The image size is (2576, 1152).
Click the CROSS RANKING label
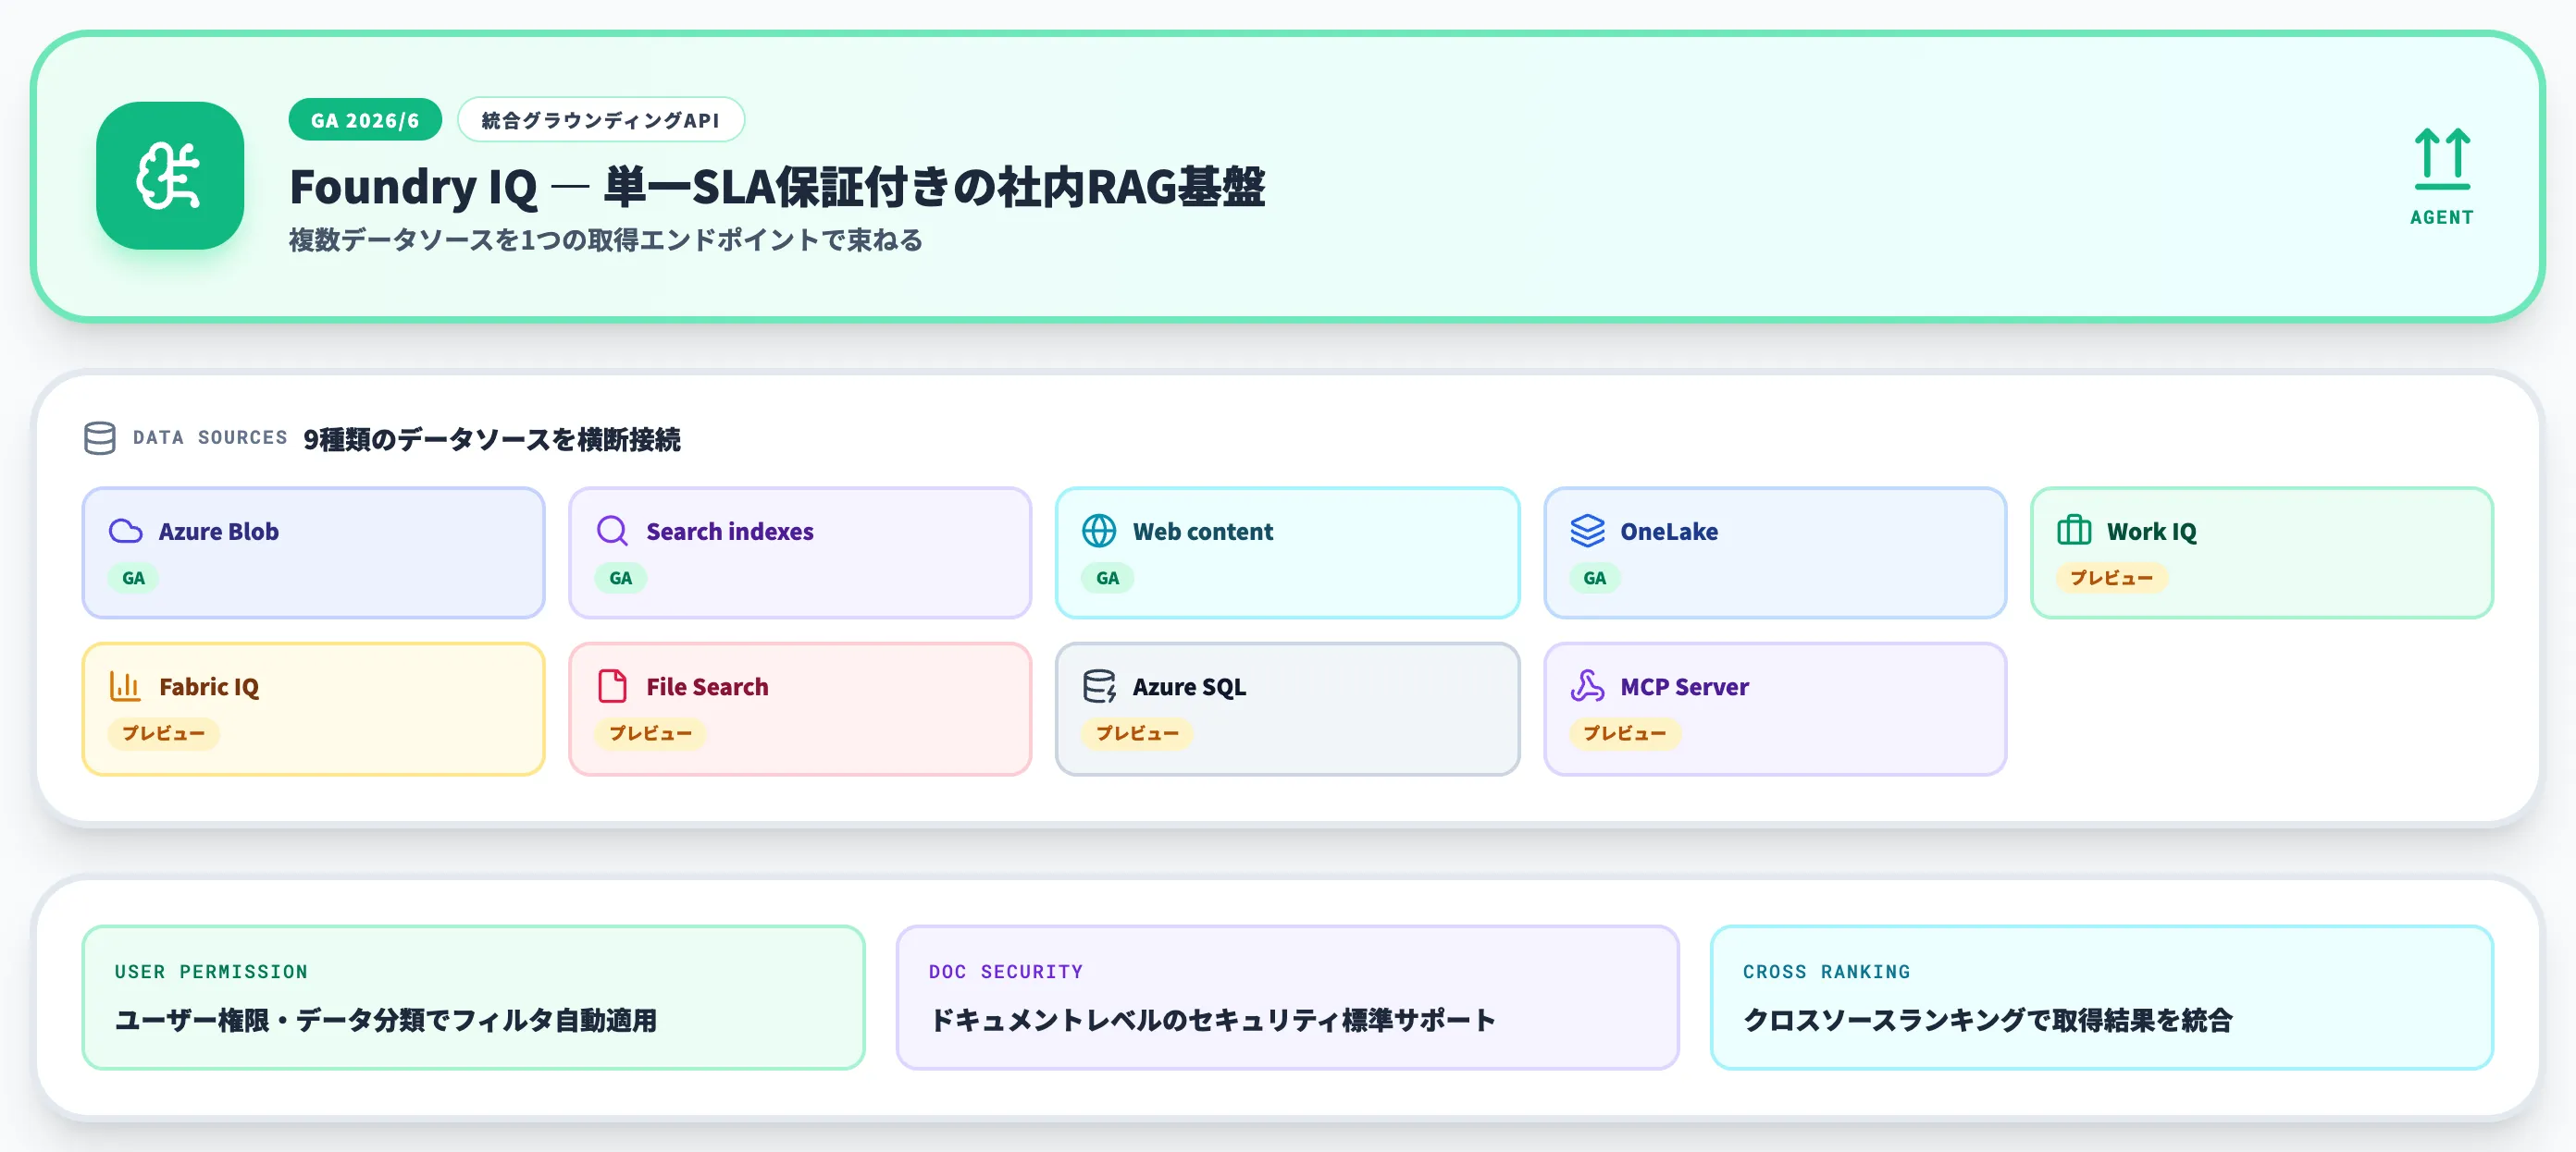1826,971
